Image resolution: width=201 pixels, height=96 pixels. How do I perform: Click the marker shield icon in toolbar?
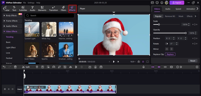click(x=37, y=67)
